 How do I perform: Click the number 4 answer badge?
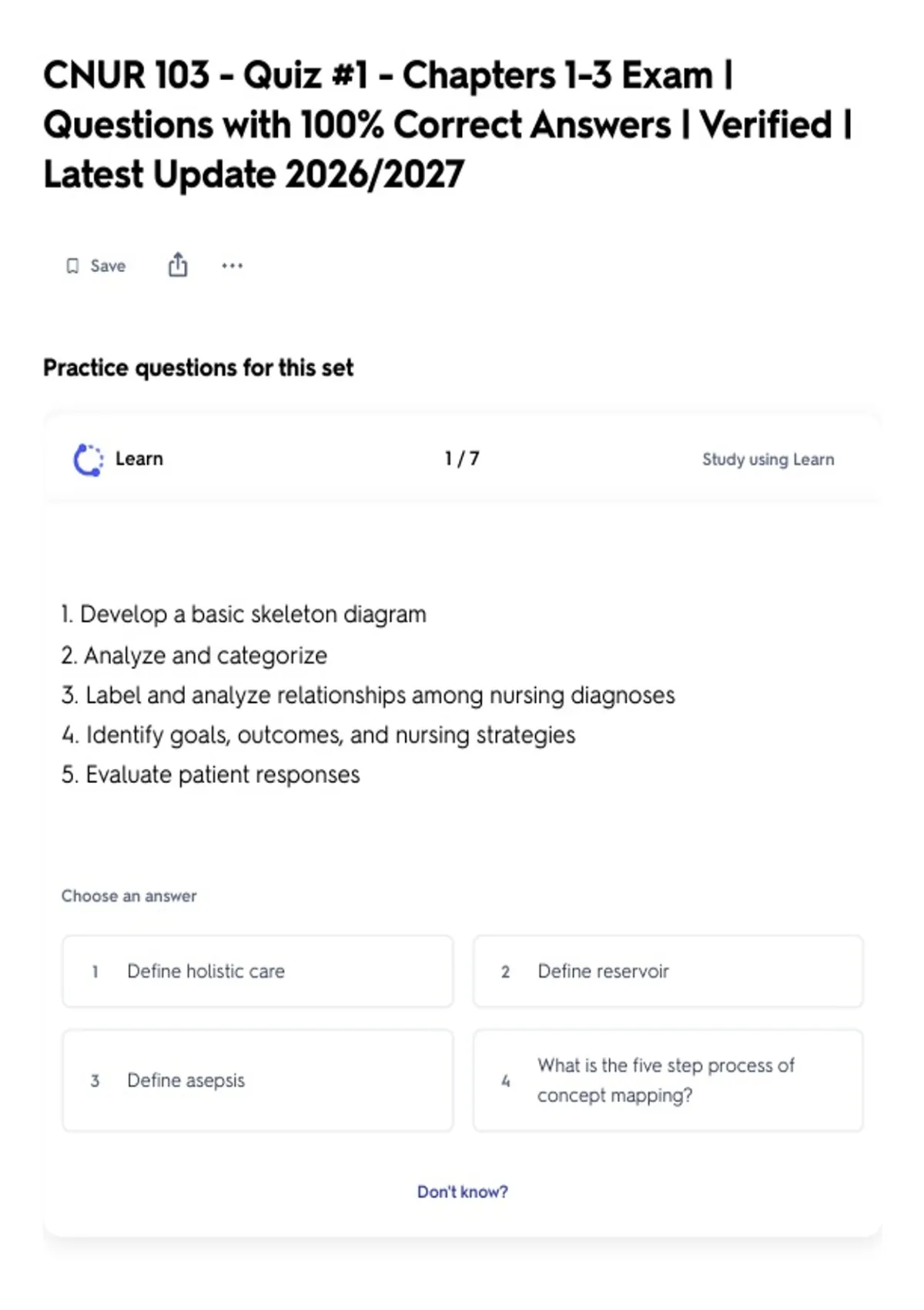tap(505, 1081)
